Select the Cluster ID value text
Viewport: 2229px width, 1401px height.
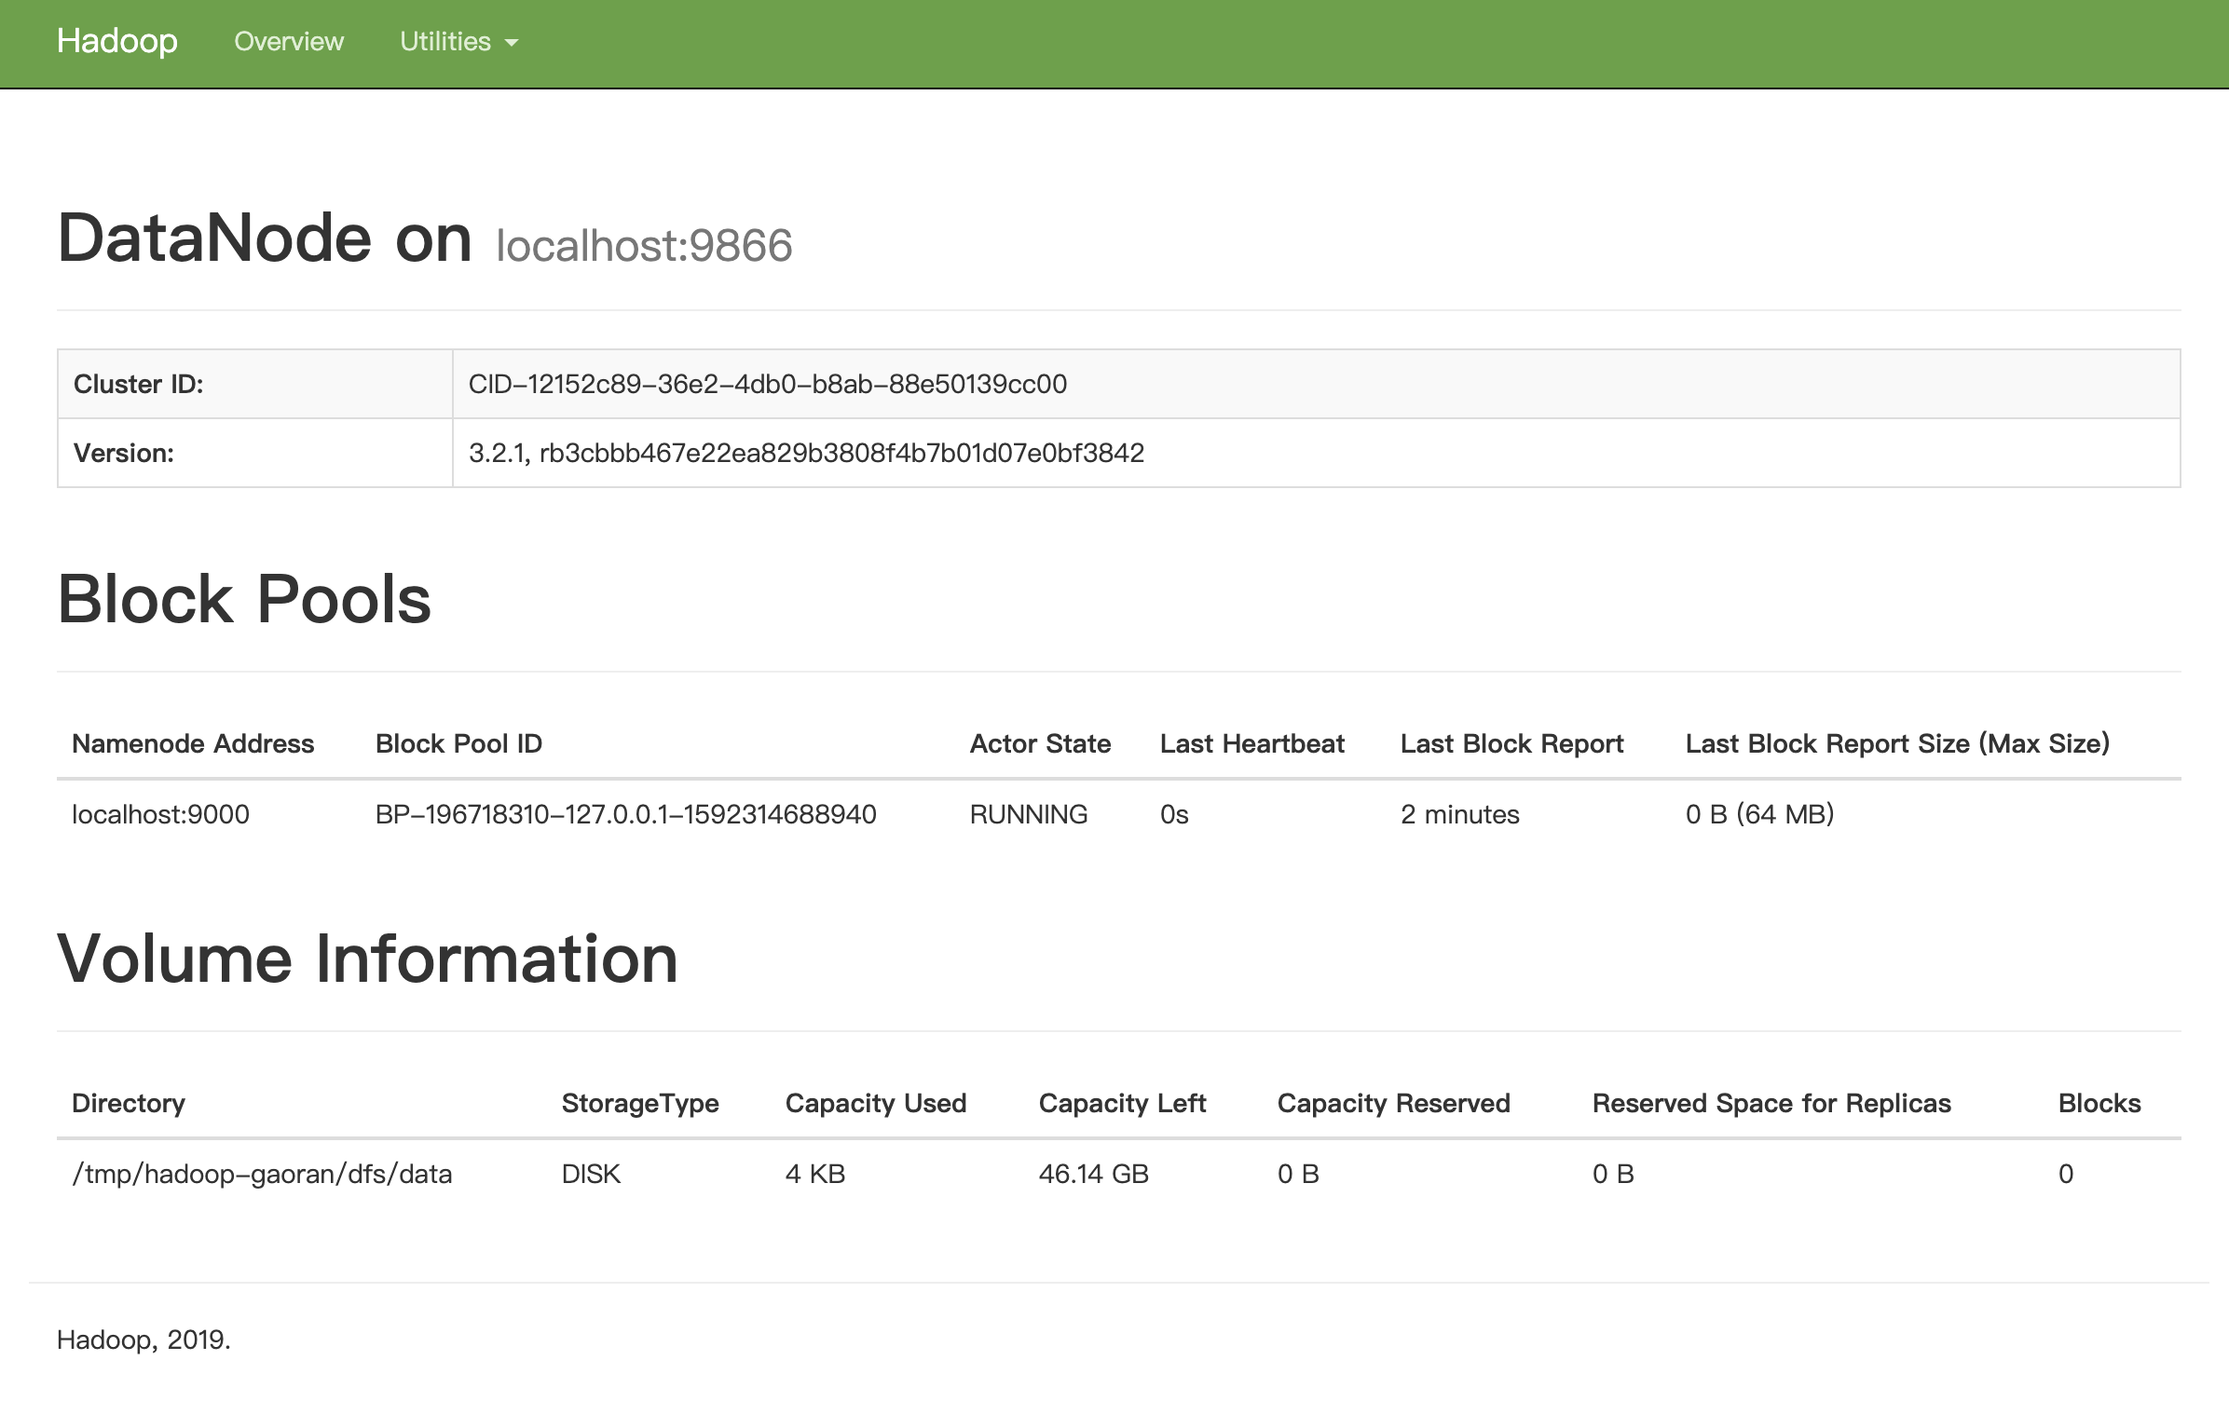click(x=767, y=384)
